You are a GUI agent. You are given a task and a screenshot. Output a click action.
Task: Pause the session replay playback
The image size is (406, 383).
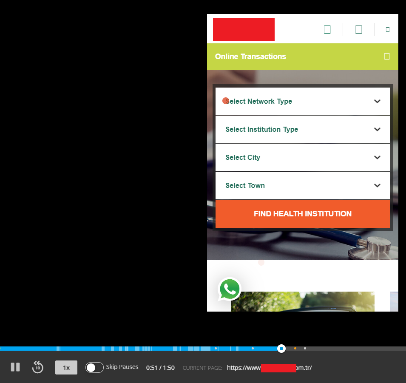pos(15,367)
